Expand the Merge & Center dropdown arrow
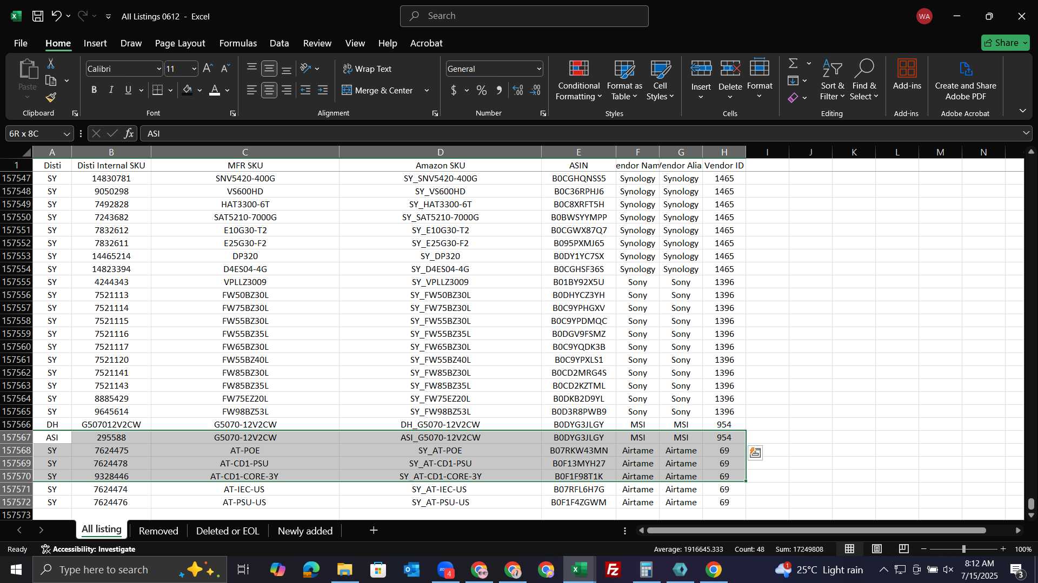 click(x=427, y=90)
